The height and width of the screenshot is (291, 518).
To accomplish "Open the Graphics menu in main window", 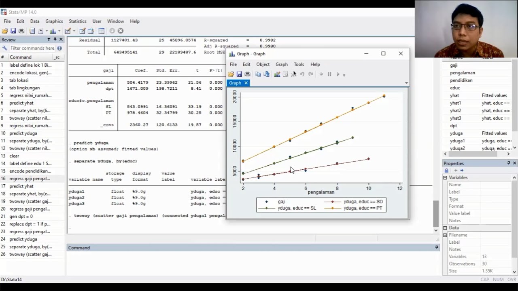I will point(54,21).
